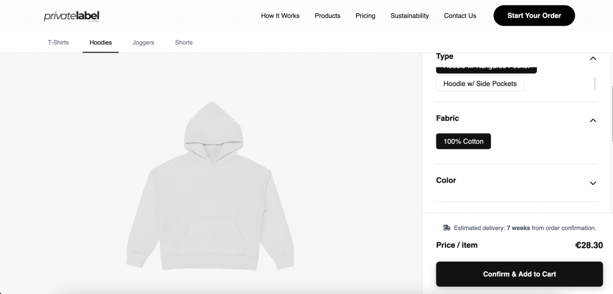Switch to the T-Shirts tab
613x294 pixels.
tap(58, 42)
